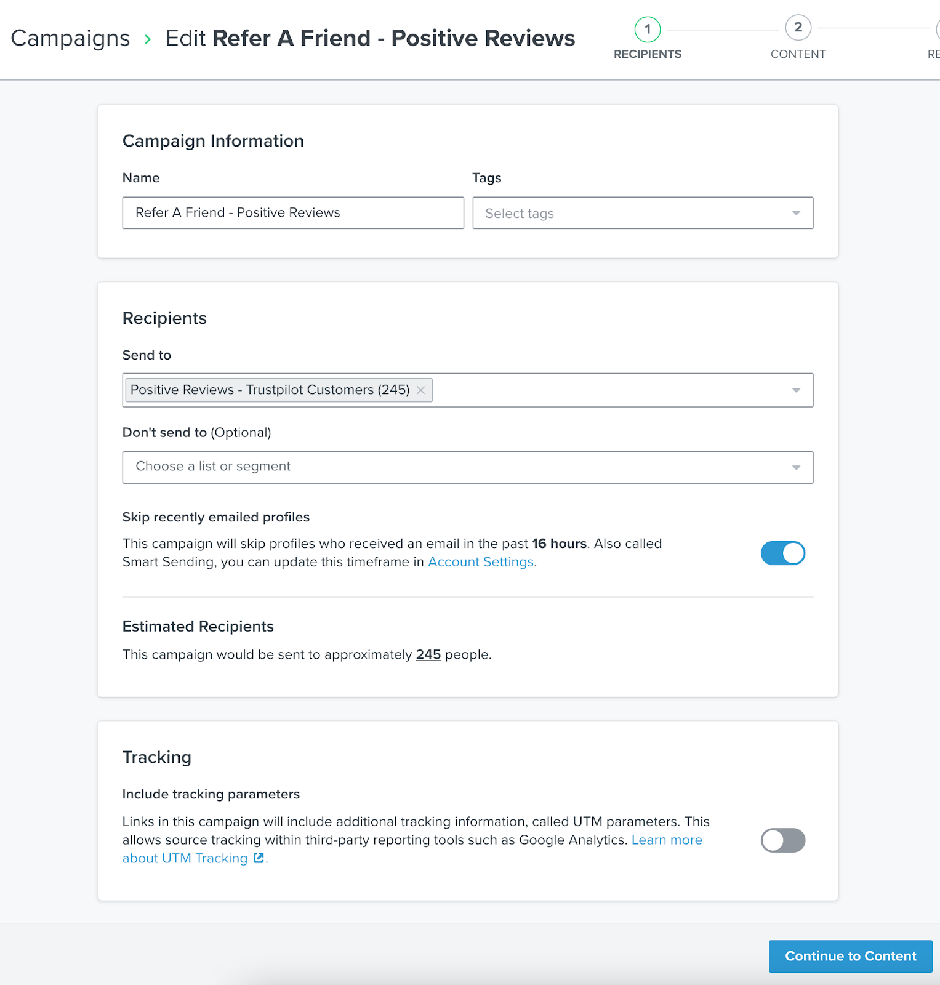Remove Positive Reviews segment with the X icon

click(x=421, y=390)
